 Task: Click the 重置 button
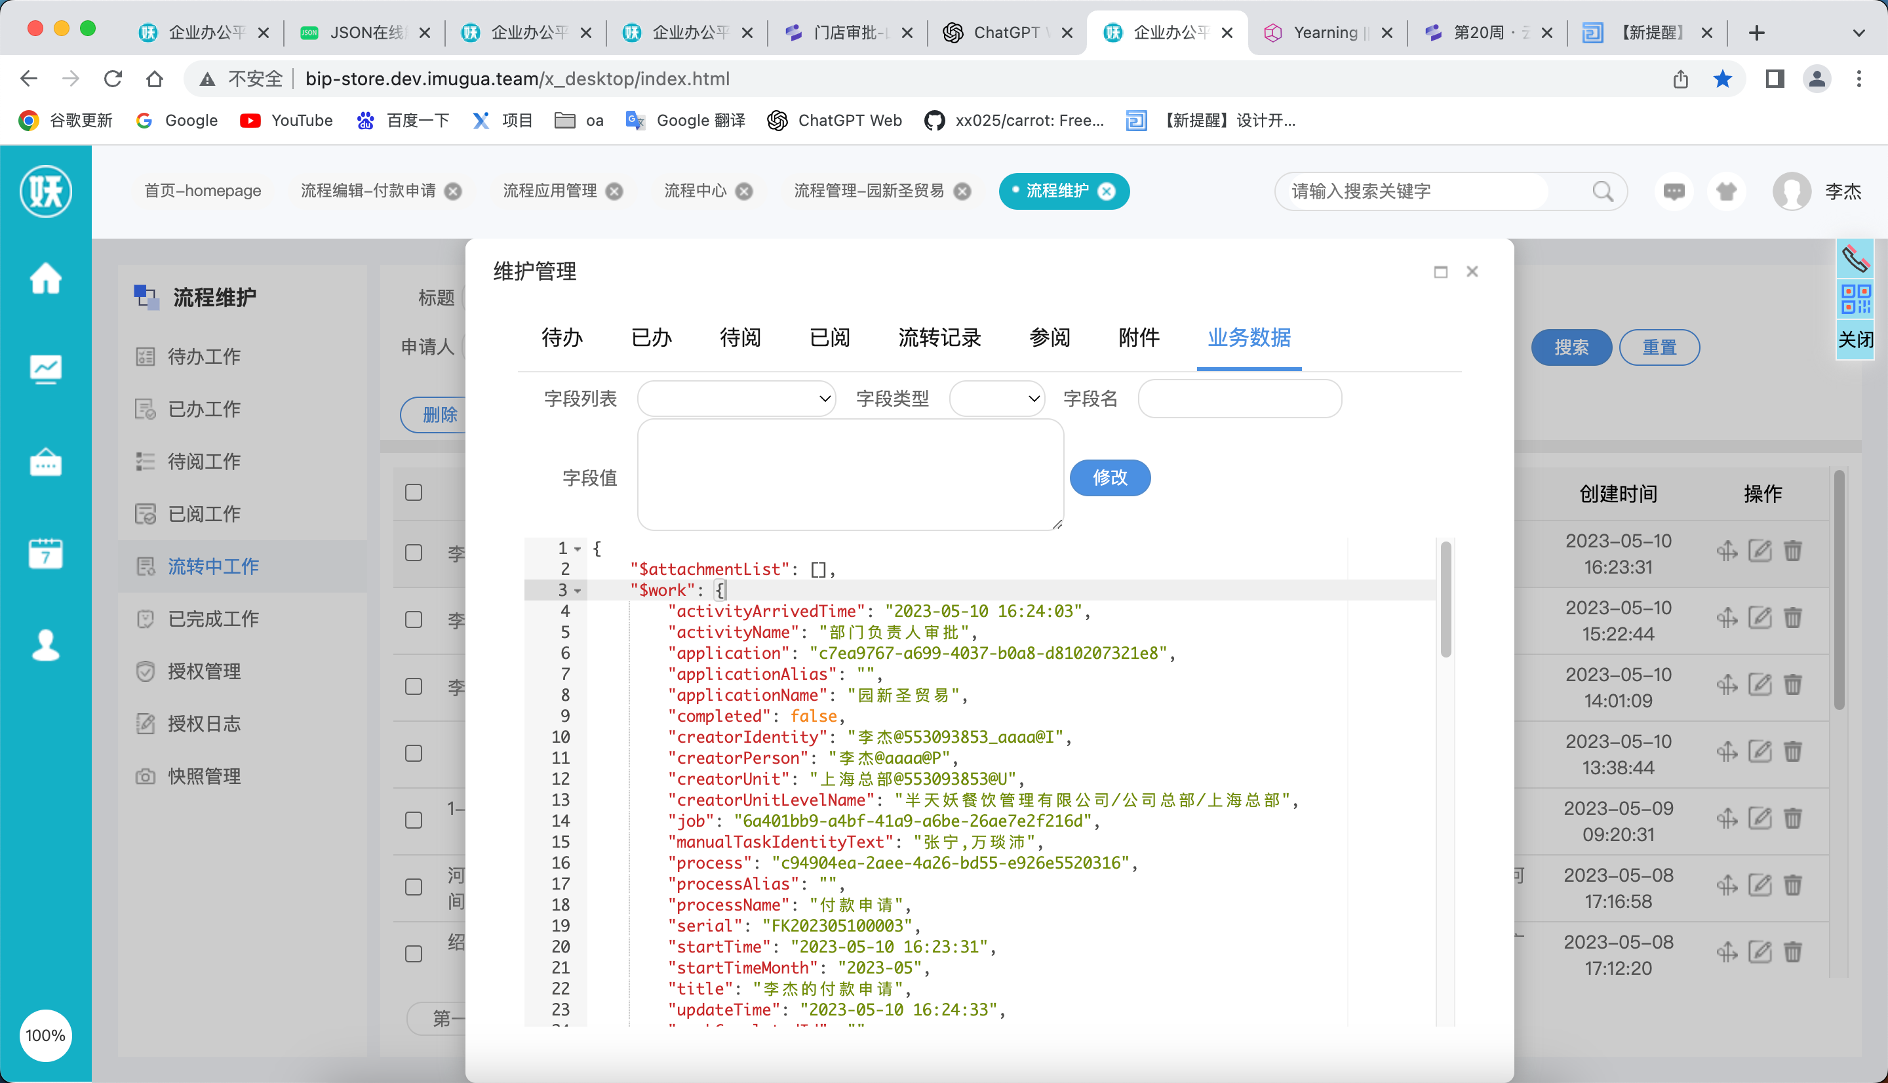coord(1659,347)
